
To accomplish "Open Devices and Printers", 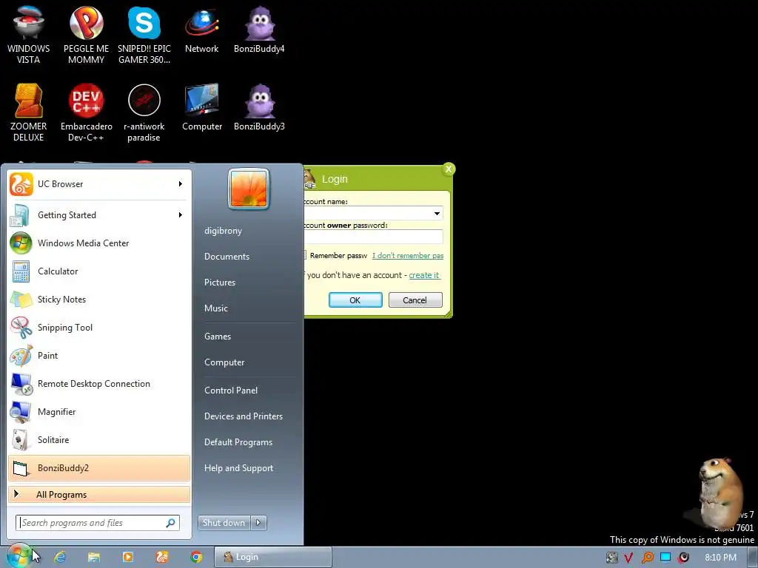I will [x=243, y=416].
